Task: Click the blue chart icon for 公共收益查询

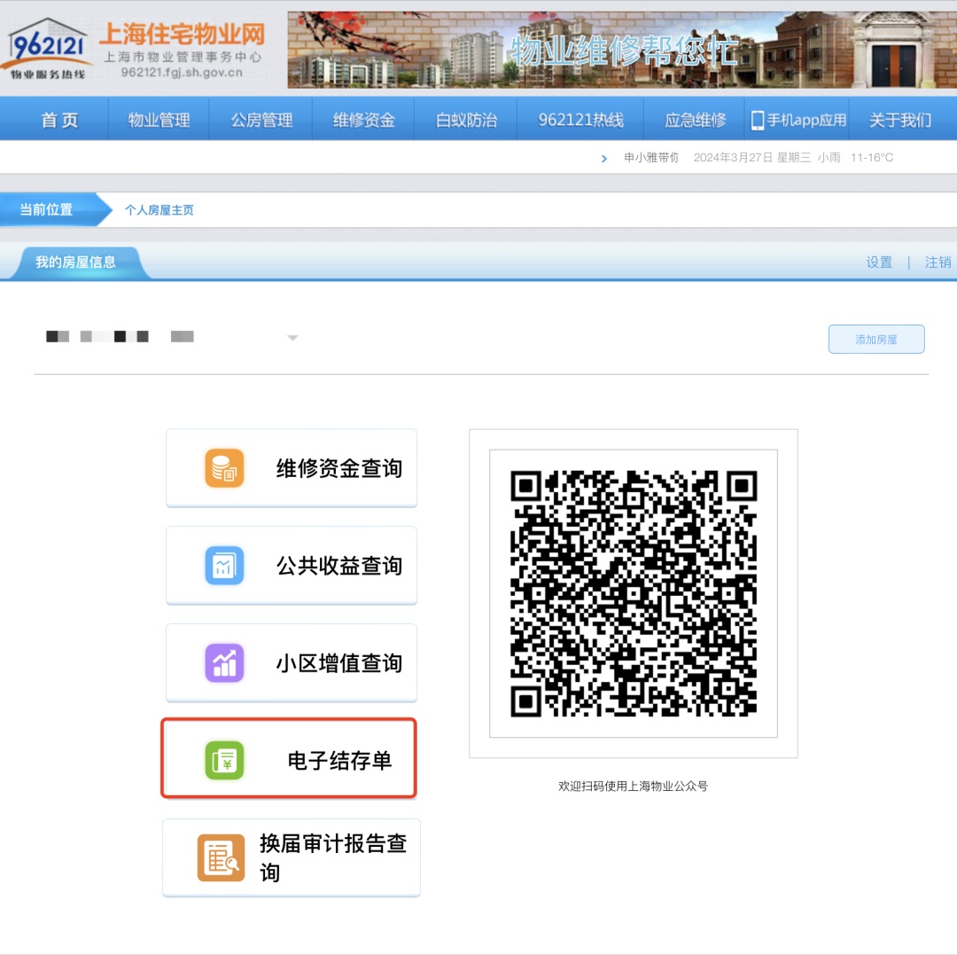Action: click(224, 566)
